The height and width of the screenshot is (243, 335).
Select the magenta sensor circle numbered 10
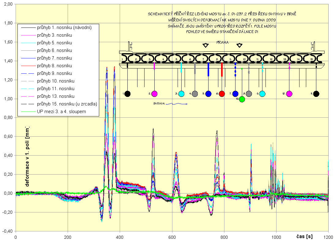coord(289,94)
